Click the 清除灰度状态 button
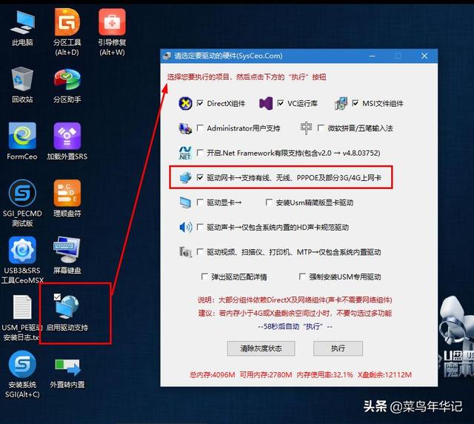The width and height of the screenshot is (474, 424). click(261, 348)
